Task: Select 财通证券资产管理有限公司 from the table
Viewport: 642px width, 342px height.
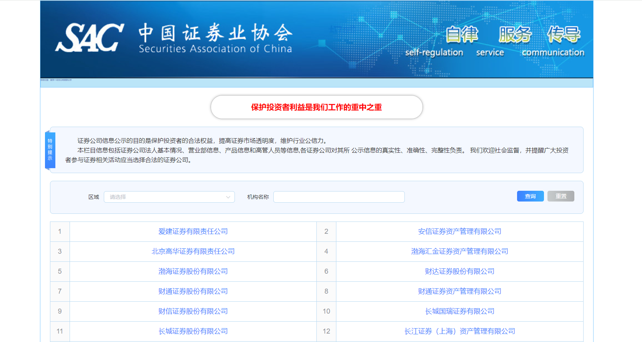Action: [x=459, y=291]
